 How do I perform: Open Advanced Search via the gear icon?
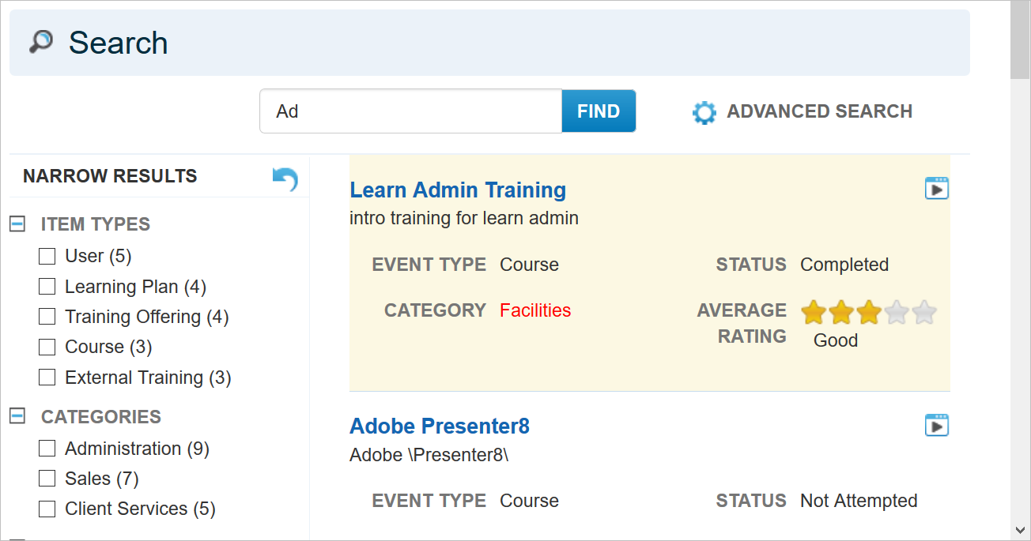[704, 111]
